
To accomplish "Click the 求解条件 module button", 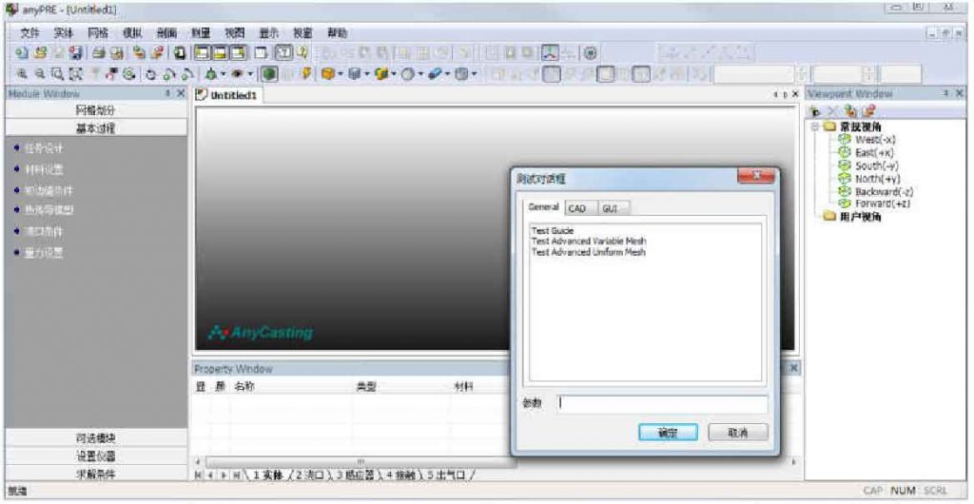I will coord(96,475).
